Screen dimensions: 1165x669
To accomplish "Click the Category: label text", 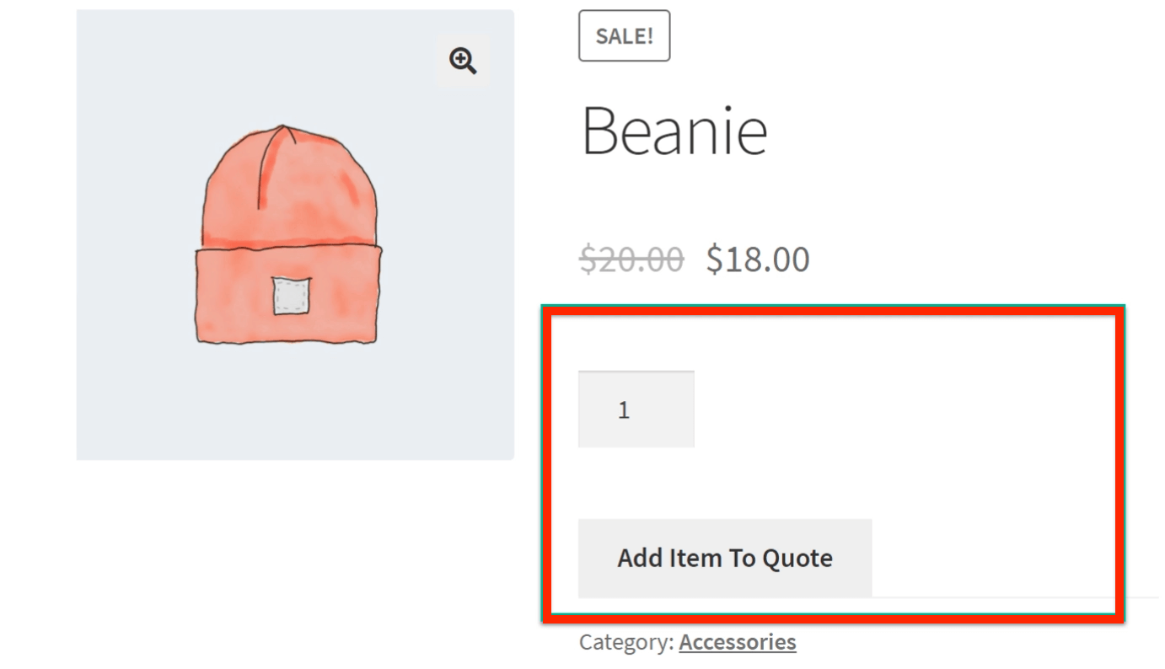I will click(626, 642).
